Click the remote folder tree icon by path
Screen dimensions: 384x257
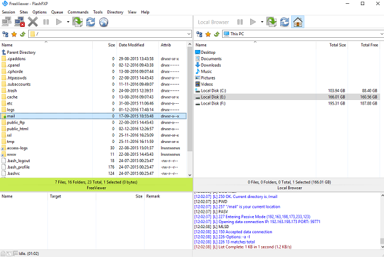coord(5,34)
